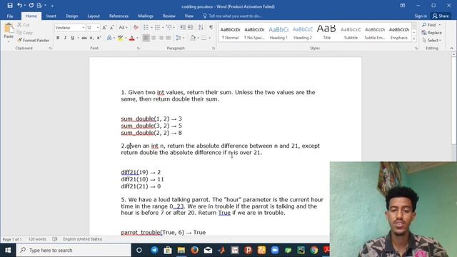The image size is (457, 257).
Task: Switch to the Review tab
Action: 169,16
